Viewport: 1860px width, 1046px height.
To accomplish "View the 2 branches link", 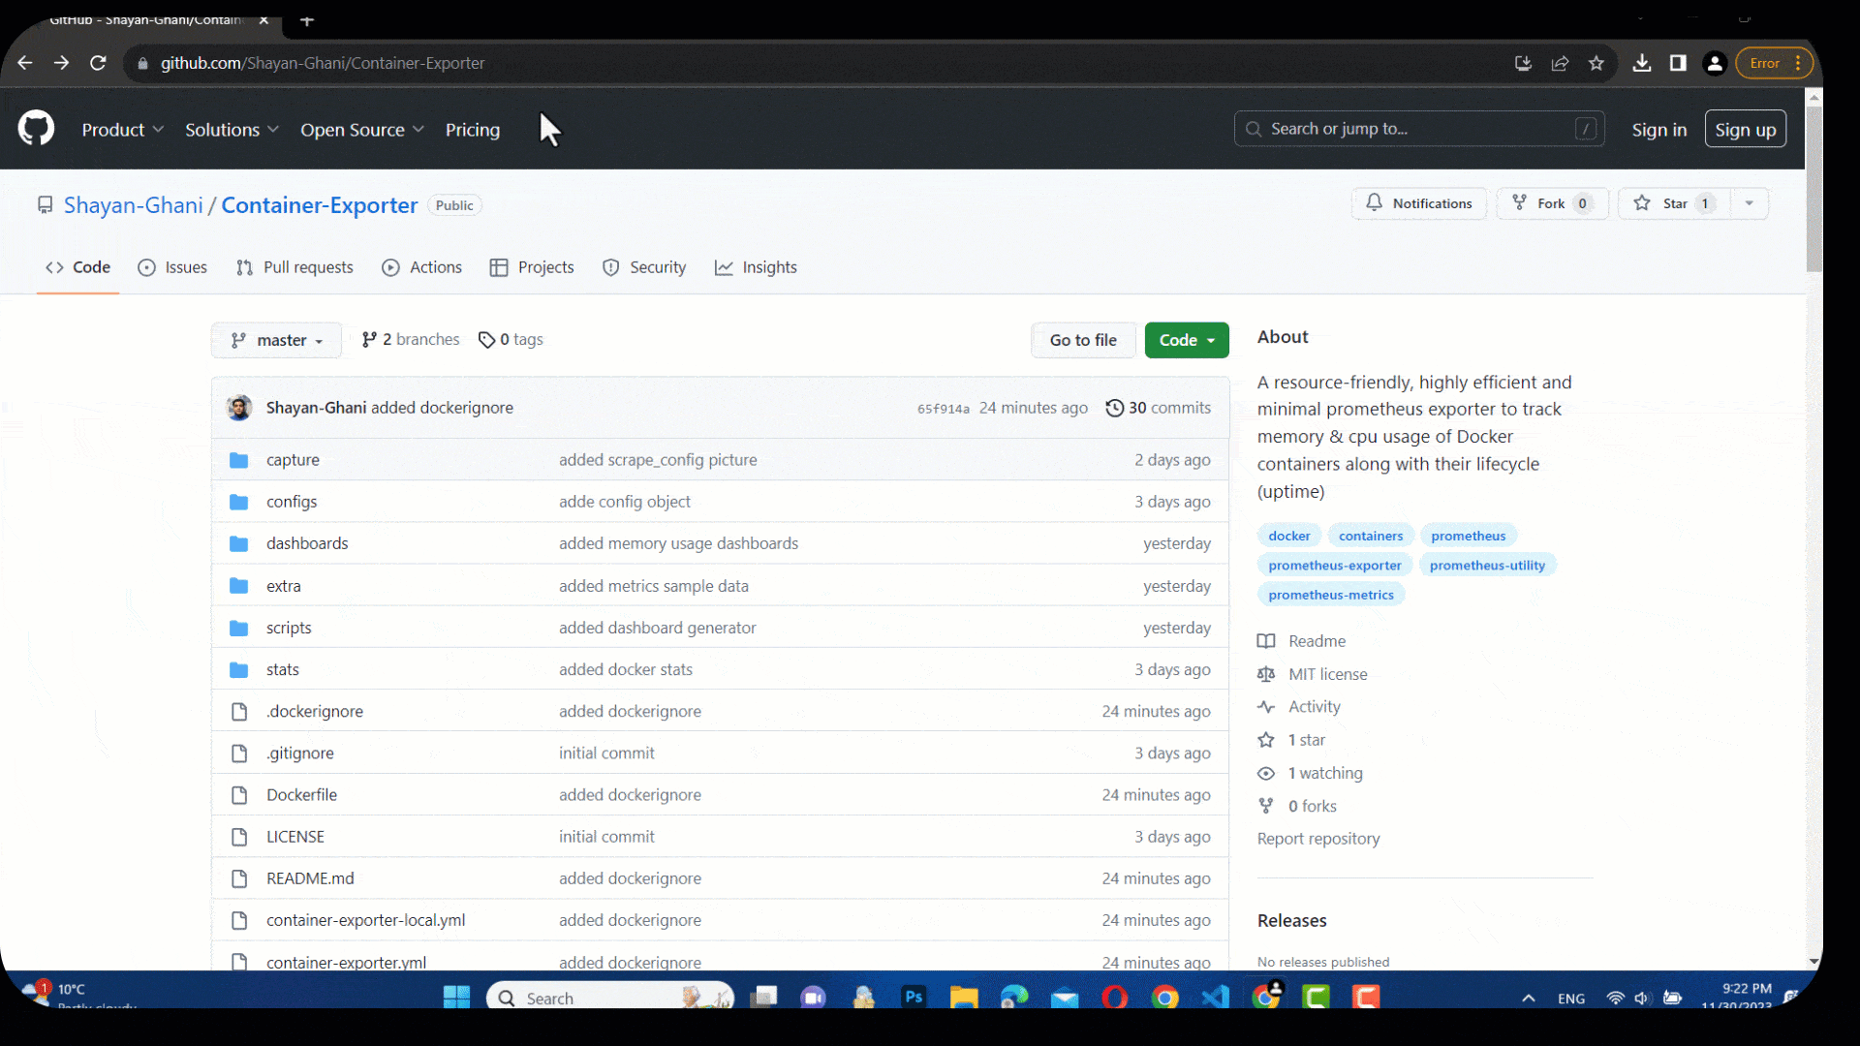I will pyautogui.click(x=411, y=339).
